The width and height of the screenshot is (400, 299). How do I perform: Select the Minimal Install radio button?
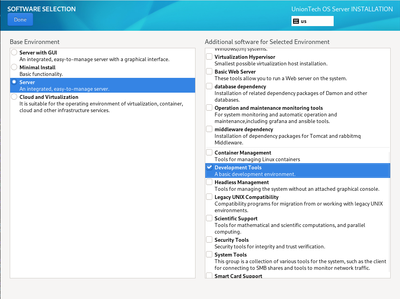pyautogui.click(x=14, y=67)
